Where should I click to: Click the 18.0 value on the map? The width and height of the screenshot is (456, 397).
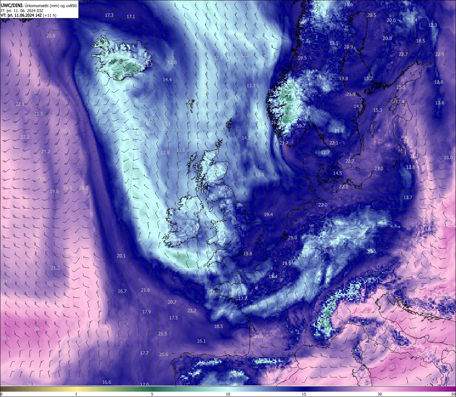coord(448,158)
